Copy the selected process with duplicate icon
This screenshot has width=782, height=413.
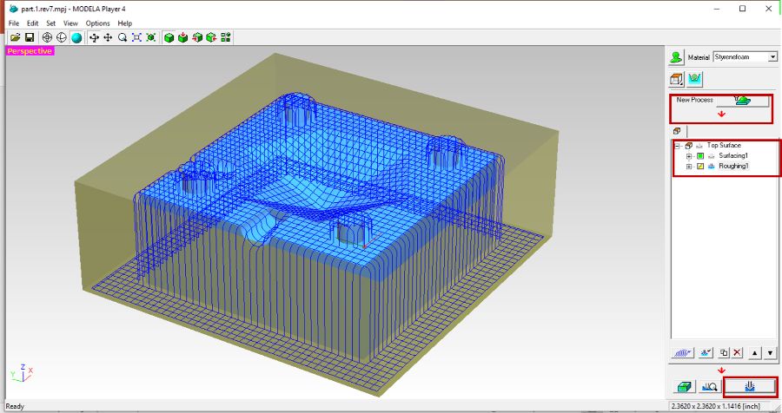pyautogui.click(x=724, y=353)
